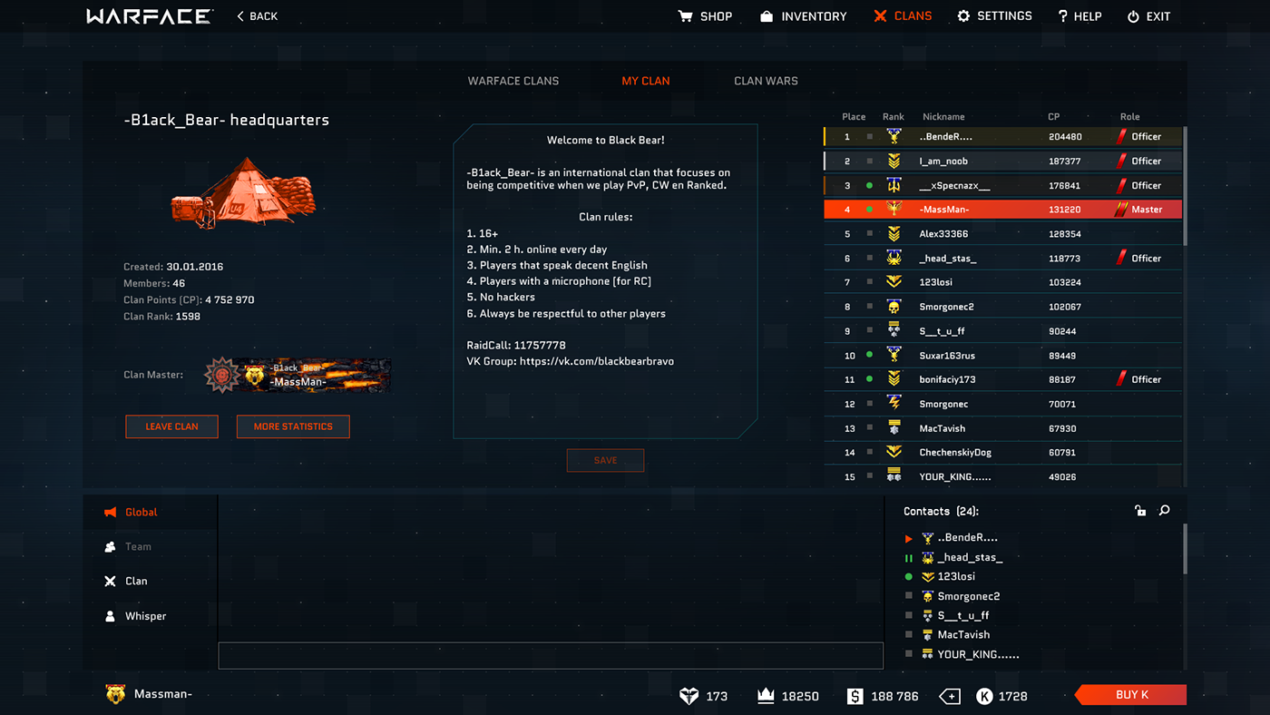Open the Inventory bag icon
Screen dimensions: 1270x715
(x=767, y=16)
